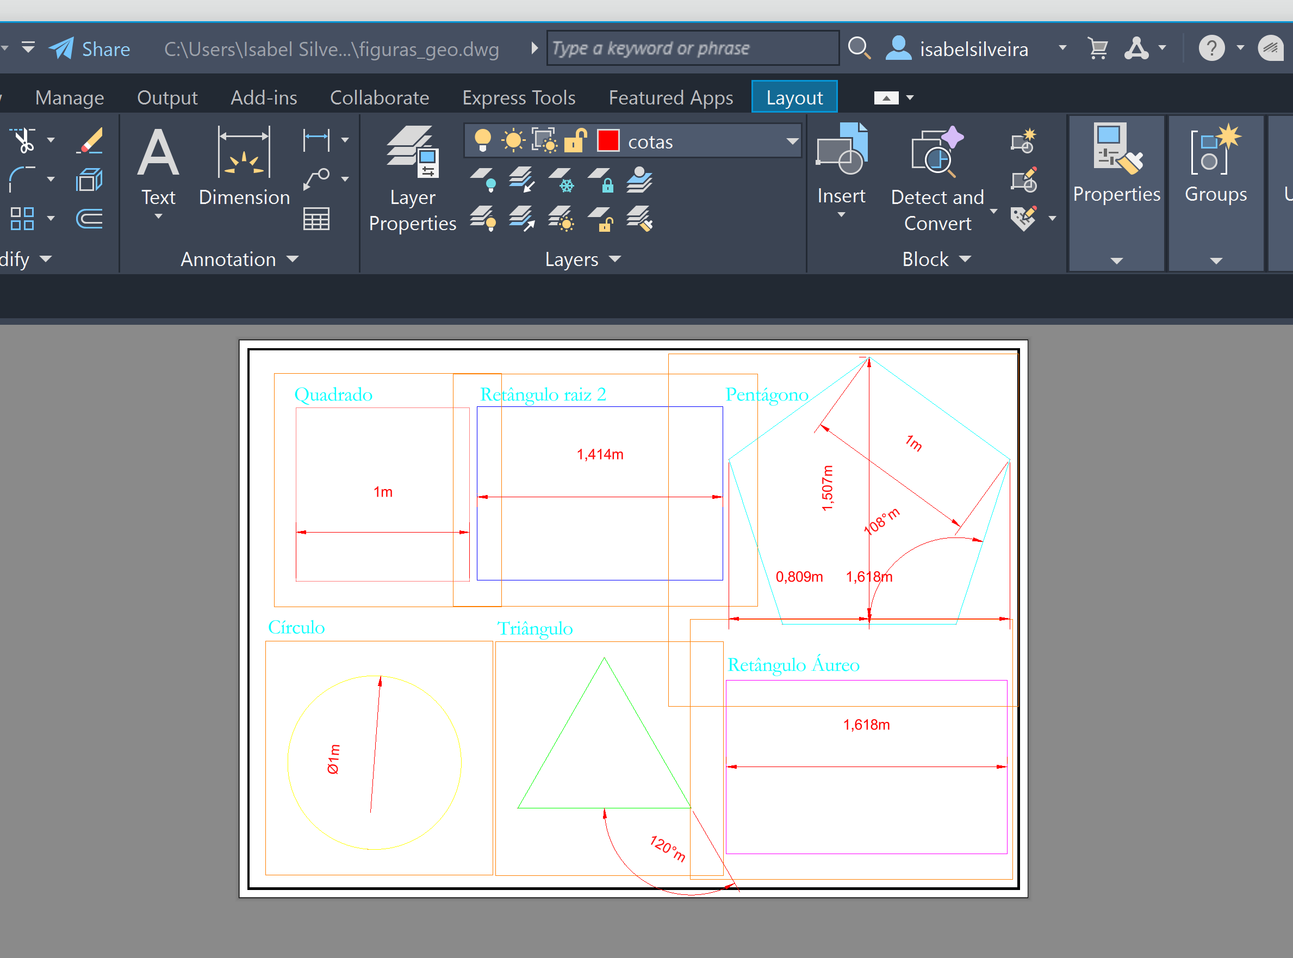Click the Detect and Convert icon
The height and width of the screenshot is (958, 1293).
(x=936, y=153)
